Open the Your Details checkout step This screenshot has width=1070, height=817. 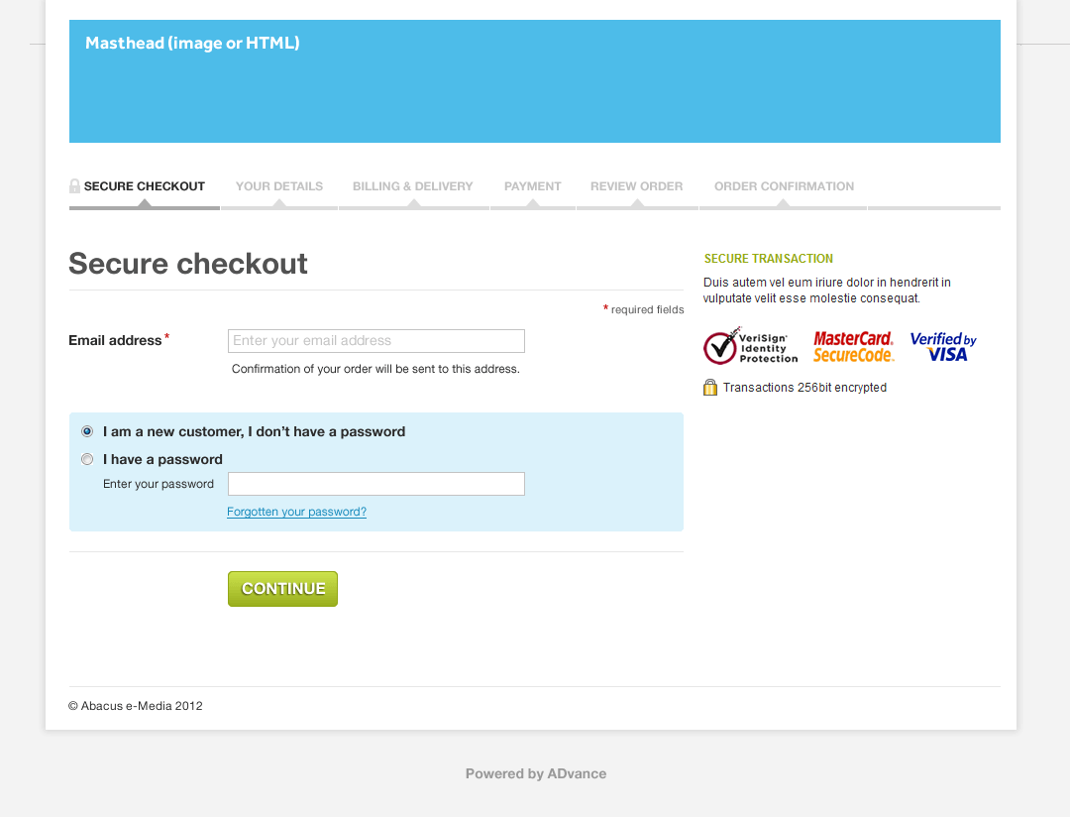(279, 186)
